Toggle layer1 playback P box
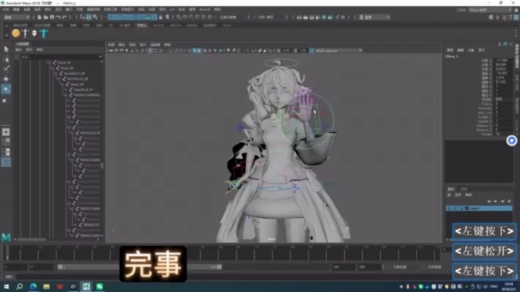The height and width of the screenshot is (292, 520). (456, 209)
